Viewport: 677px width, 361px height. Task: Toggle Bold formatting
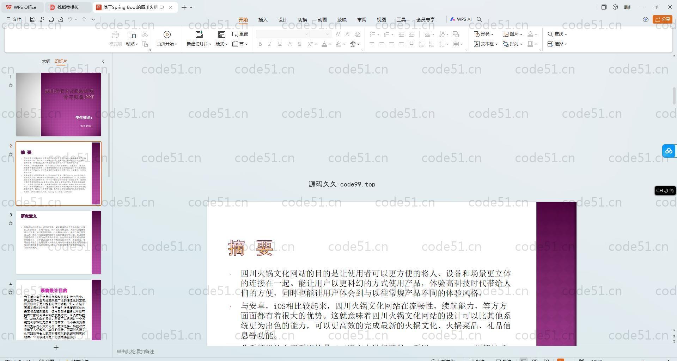260,44
